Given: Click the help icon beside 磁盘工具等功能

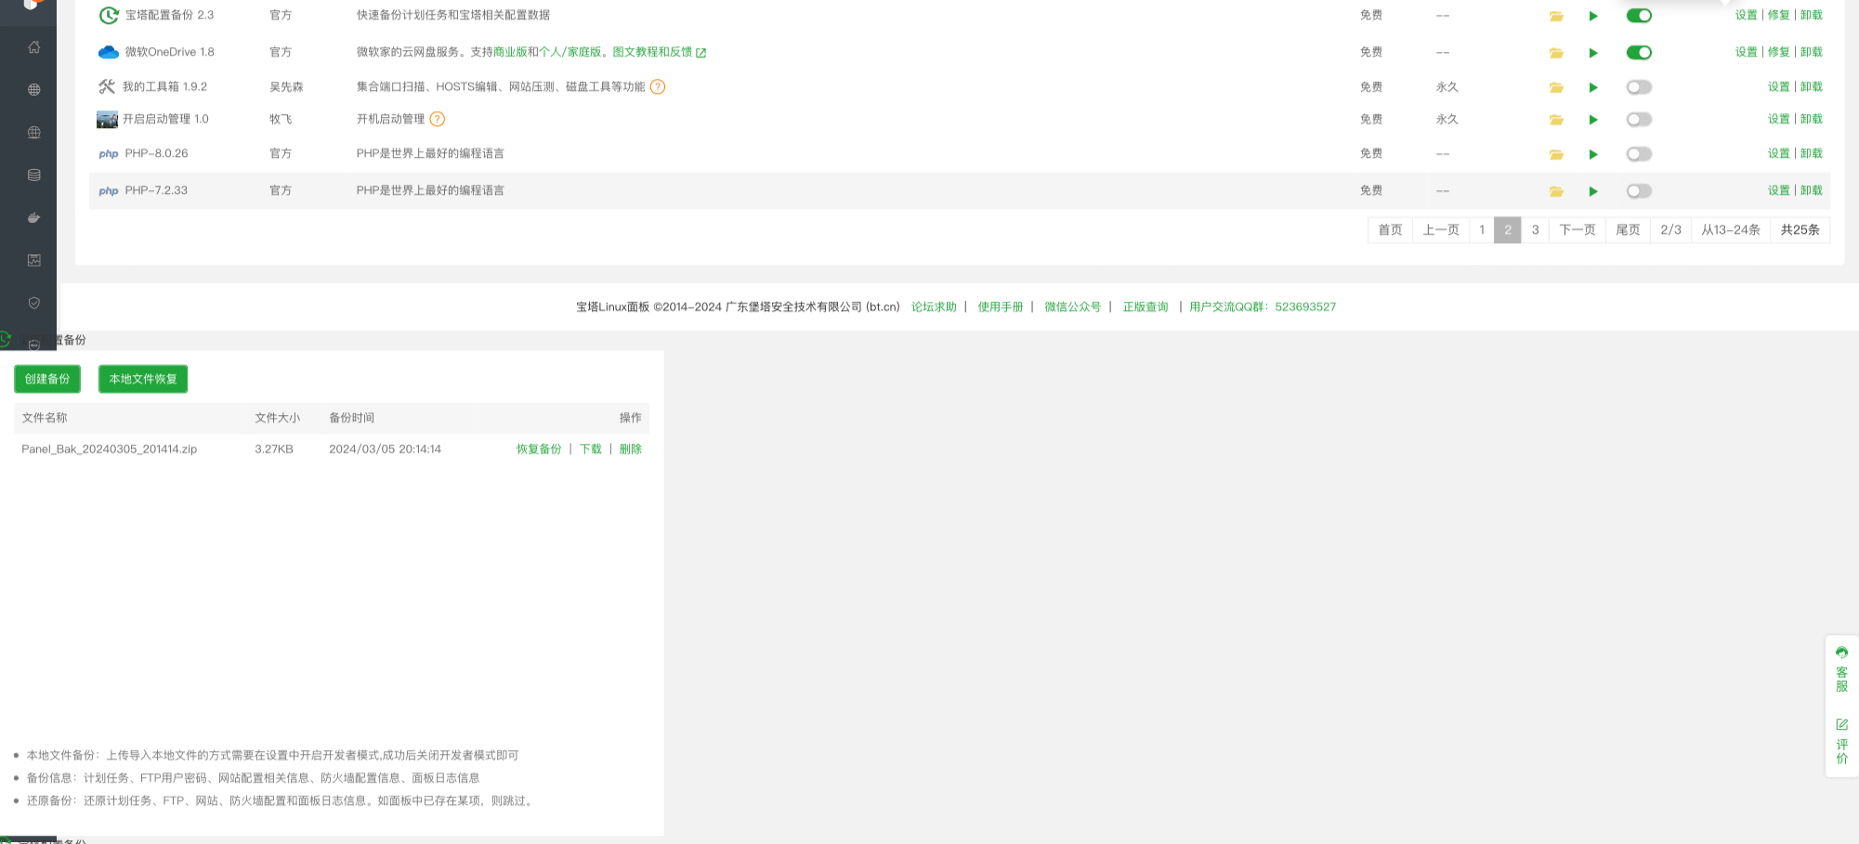Looking at the screenshot, I should coord(658,87).
